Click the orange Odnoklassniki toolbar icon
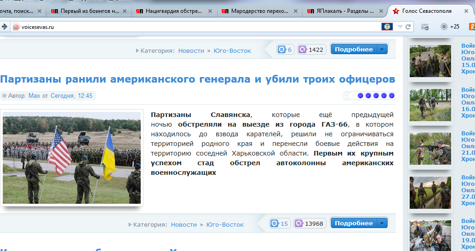 point(472,27)
